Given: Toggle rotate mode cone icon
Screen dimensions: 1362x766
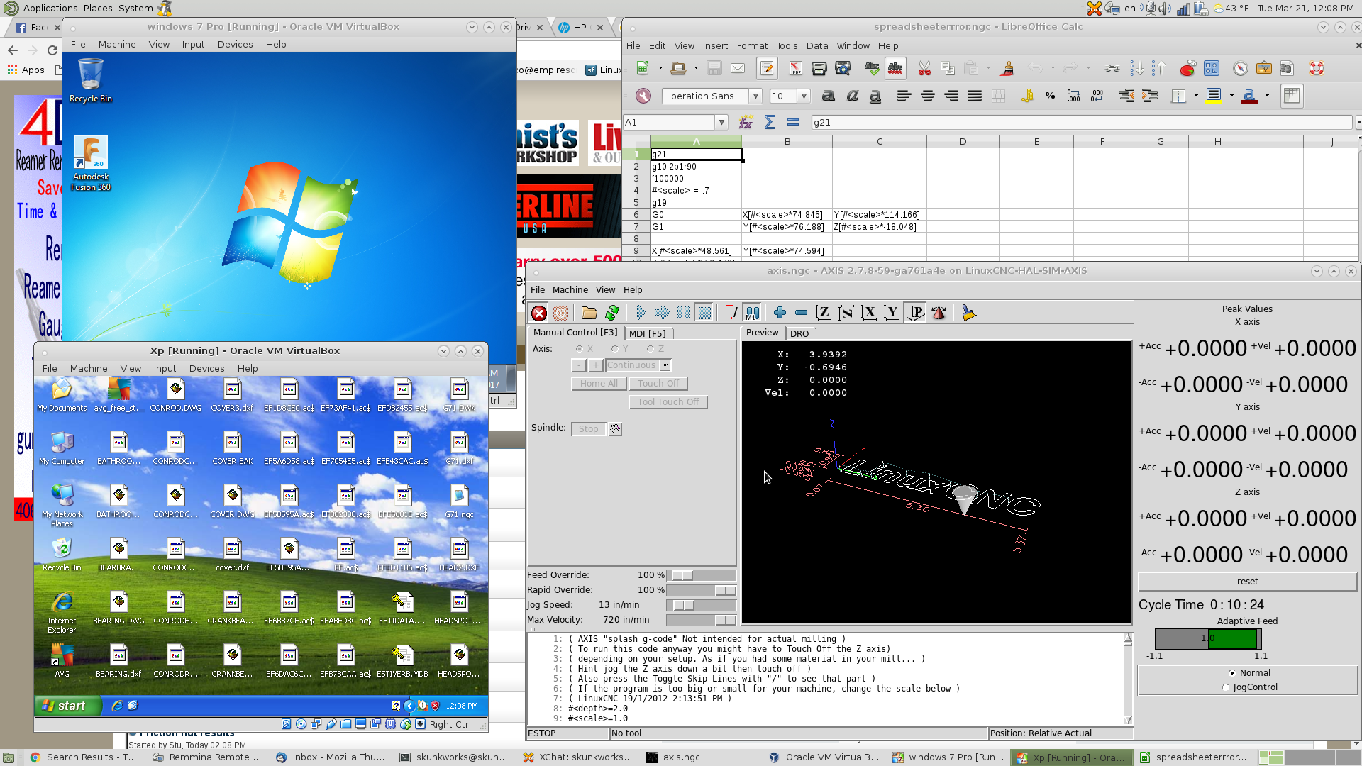Looking at the screenshot, I should click(939, 313).
